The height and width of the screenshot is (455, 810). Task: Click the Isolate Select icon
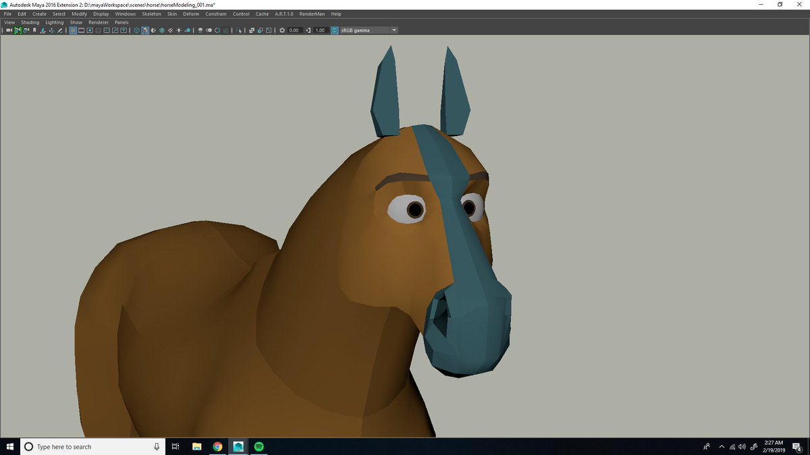click(x=239, y=30)
